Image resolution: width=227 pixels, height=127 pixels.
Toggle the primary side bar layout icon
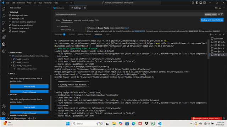point(197,2)
